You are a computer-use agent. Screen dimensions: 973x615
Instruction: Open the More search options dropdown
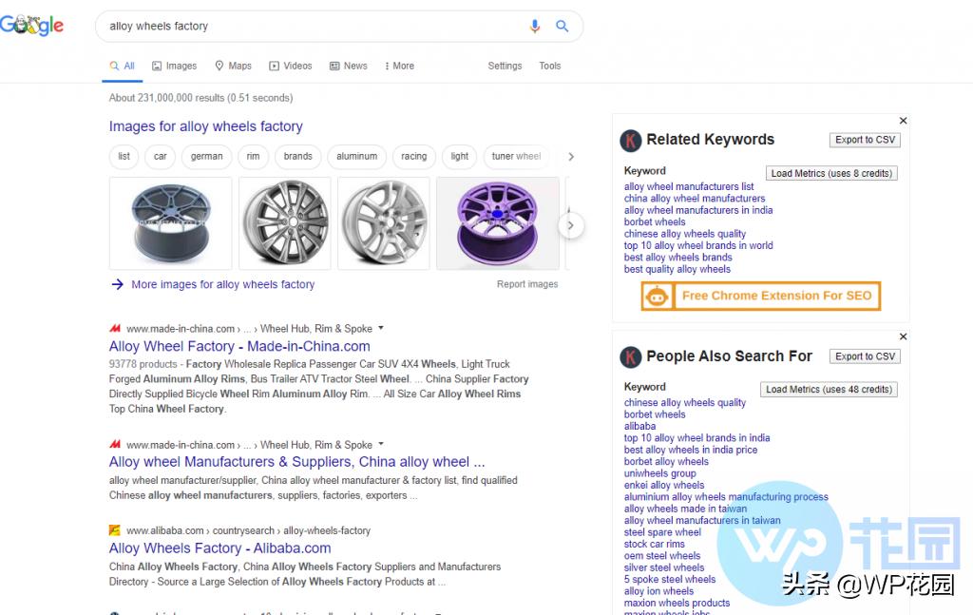point(399,66)
